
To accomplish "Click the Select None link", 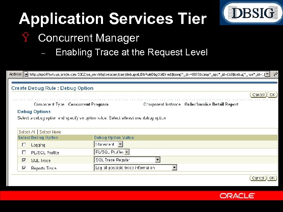I will tap(50, 132).
